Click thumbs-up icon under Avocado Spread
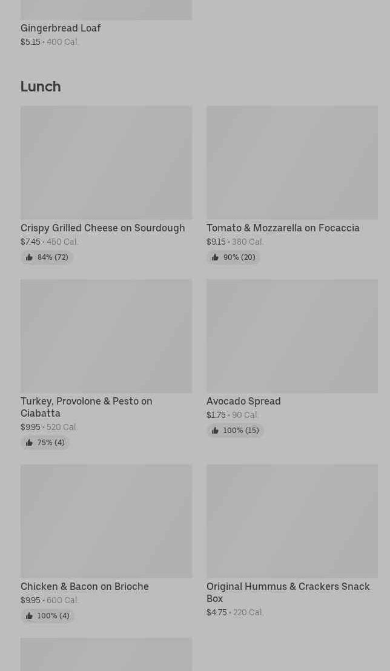Image resolution: width=390 pixels, height=671 pixels. click(215, 431)
